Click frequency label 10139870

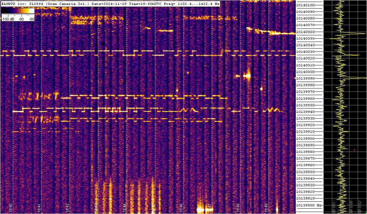click(305, 158)
